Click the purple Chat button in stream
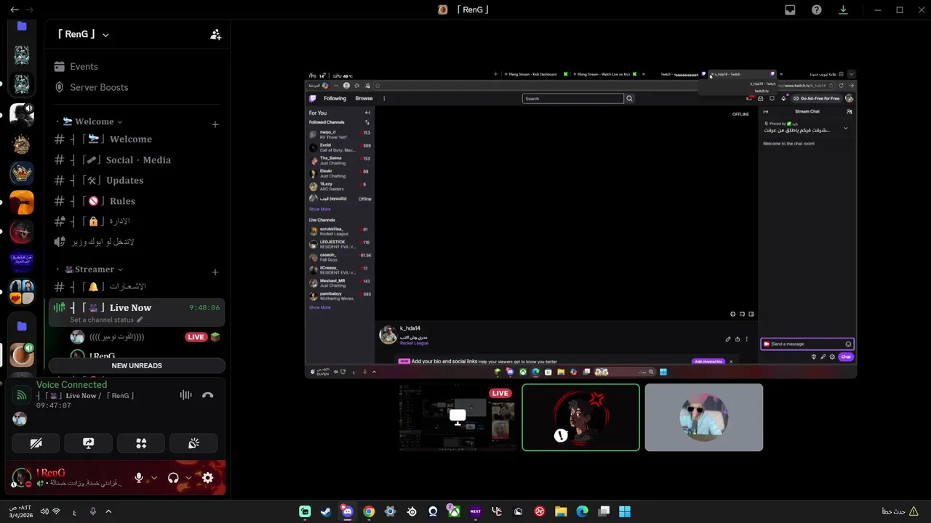931x523 pixels. [845, 357]
